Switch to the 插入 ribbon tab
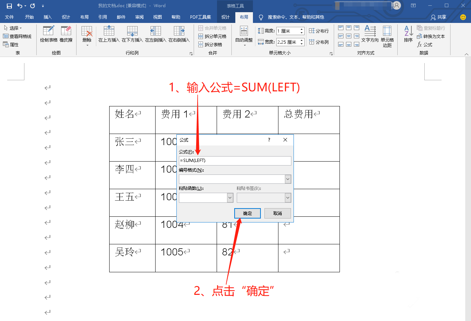471x321 pixels. click(x=47, y=17)
